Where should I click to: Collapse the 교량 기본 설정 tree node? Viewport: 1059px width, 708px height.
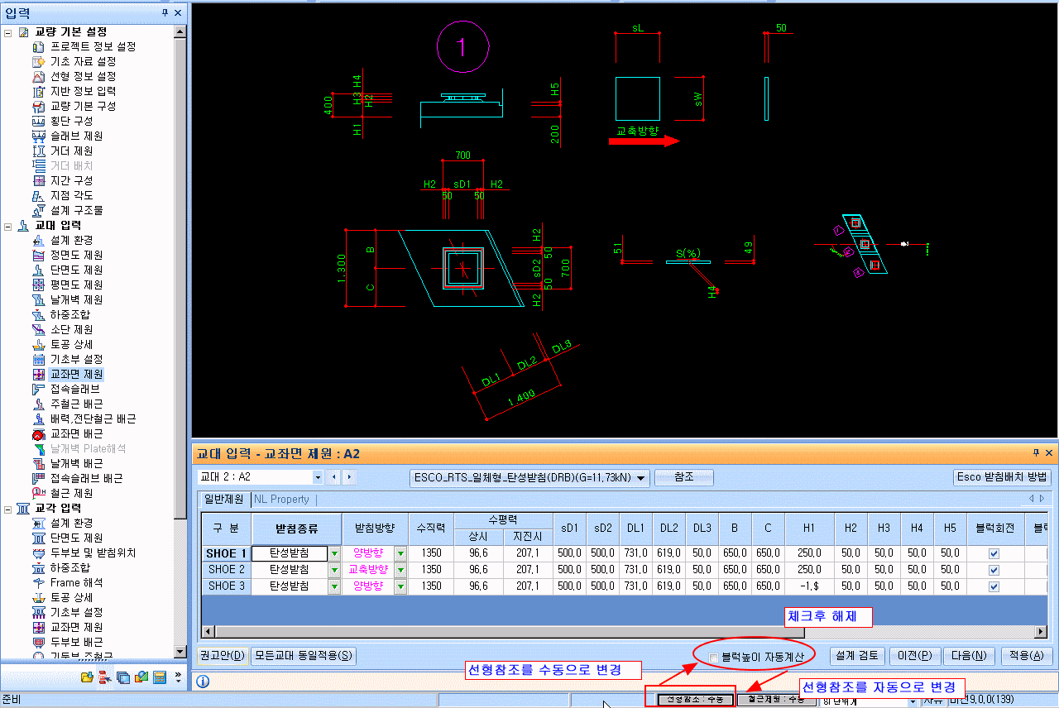8,31
